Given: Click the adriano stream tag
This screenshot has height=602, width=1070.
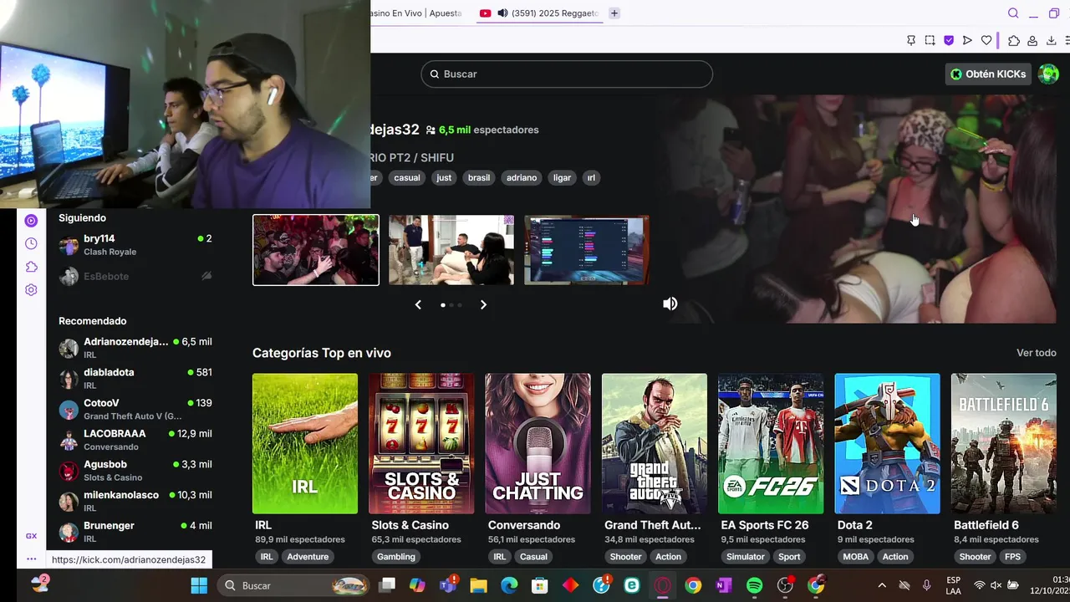Looking at the screenshot, I should point(522,177).
